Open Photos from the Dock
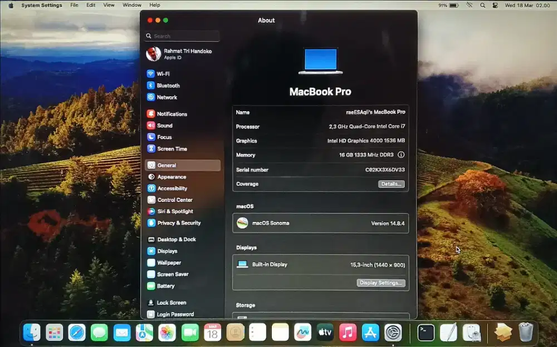Image resolution: width=557 pixels, height=347 pixels. pos(167,333)
